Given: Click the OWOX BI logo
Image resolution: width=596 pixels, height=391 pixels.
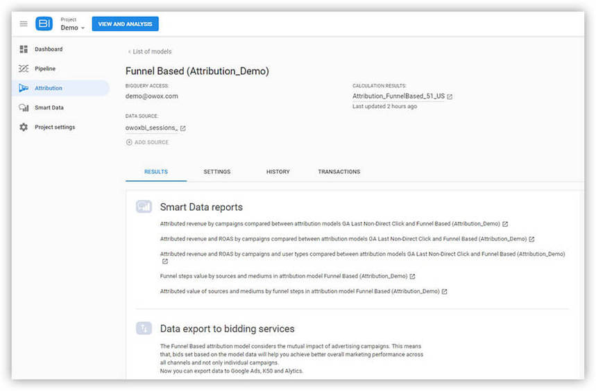Looking at the screenshot, I should click(x=44, y=24).
